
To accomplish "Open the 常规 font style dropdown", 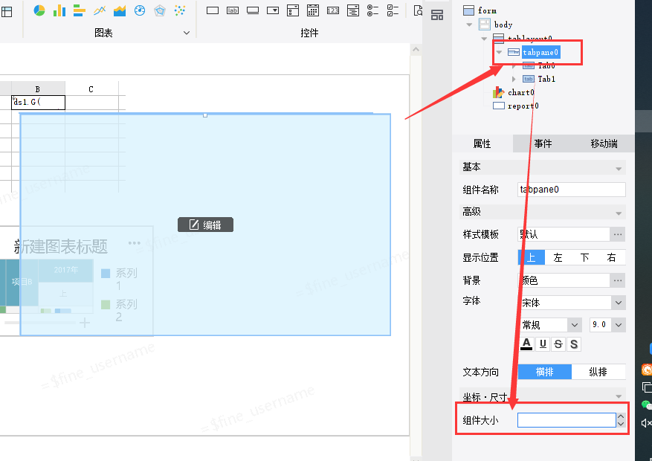I will tap(574, 325).
